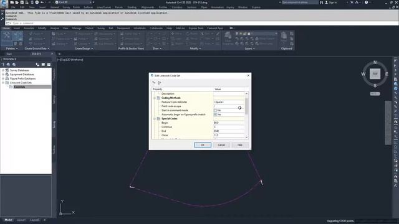Click the third icon in the Toolspace toolbar
Image resolution: width=399 pixels, height=224 pixels.
tap(14, 65)
